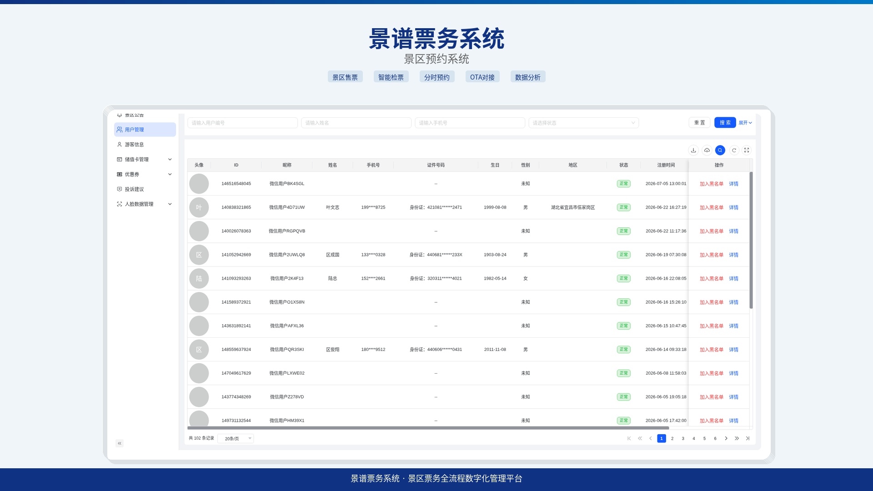This screenshot has height=491, width=873.
Task: Click the 人脸数据管理 face-scan icon
Action: click(120, 204)
